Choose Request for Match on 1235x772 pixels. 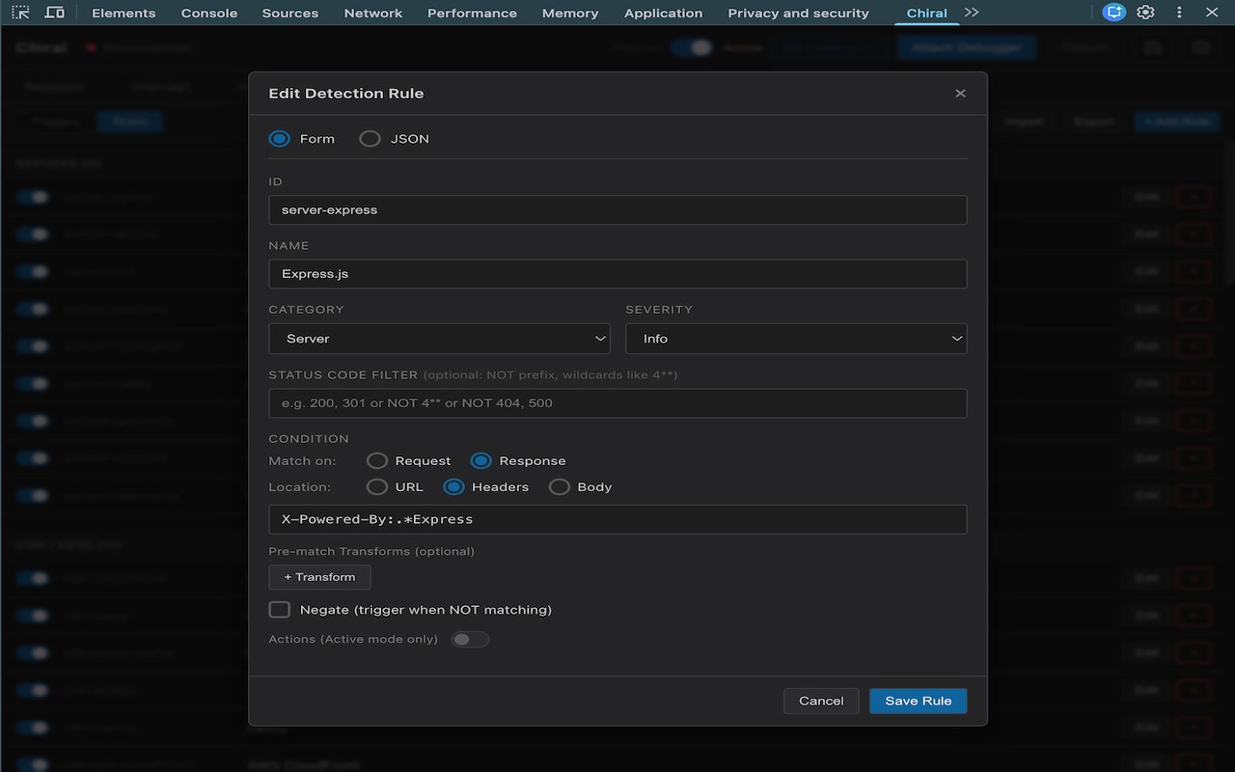tap(377, 461)
